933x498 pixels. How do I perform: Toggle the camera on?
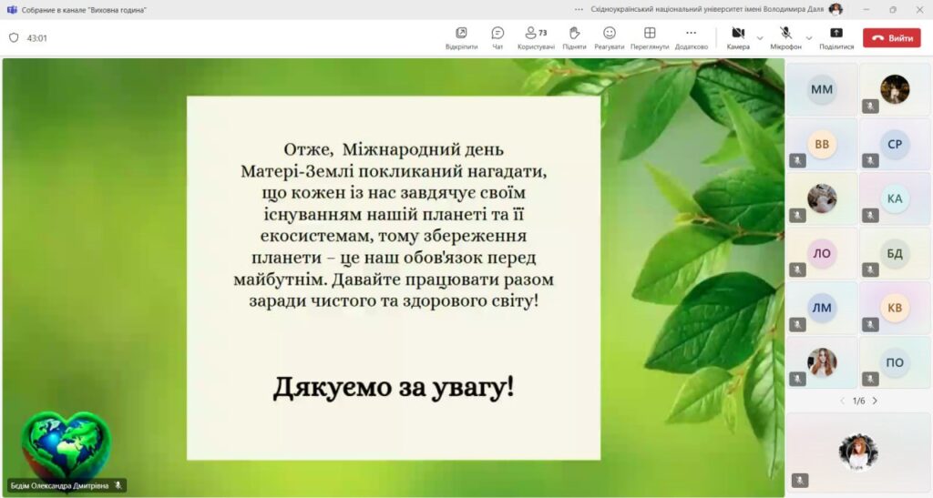click(737, 37)
